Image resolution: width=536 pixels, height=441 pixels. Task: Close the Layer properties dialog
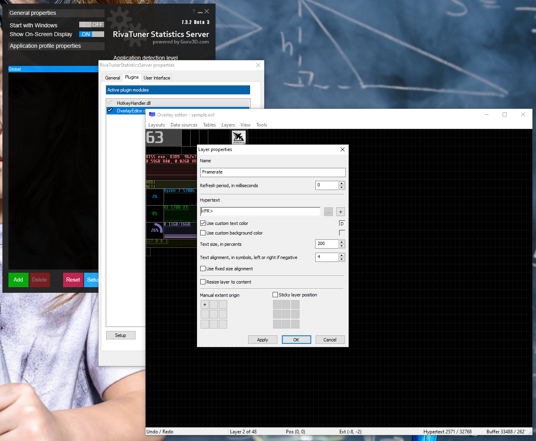pyautogui.click(x=343, y=149)
